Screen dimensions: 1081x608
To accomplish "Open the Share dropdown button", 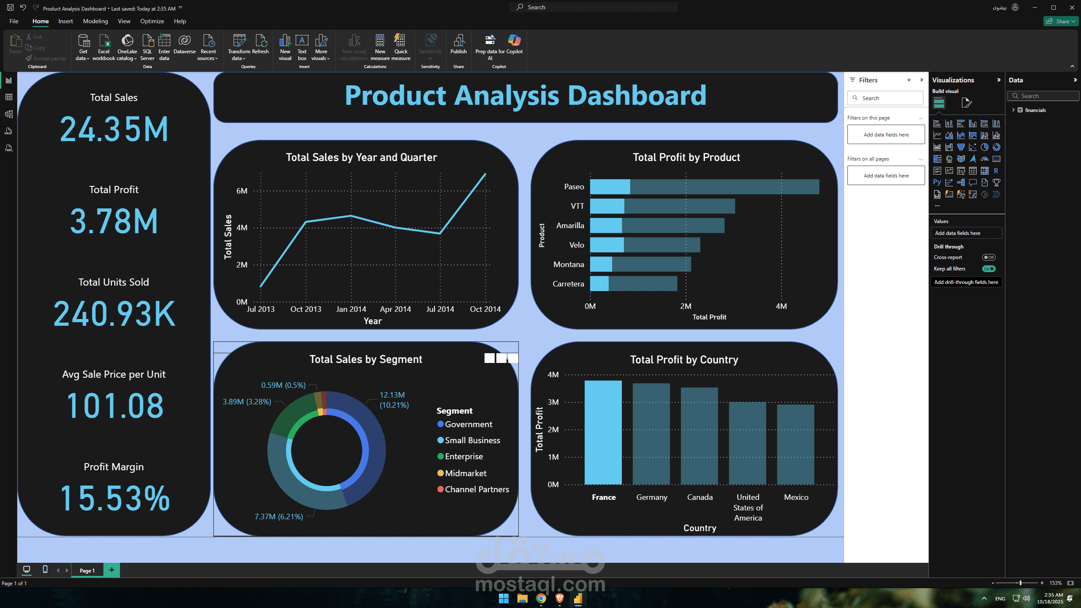I will click(1062, 21).
